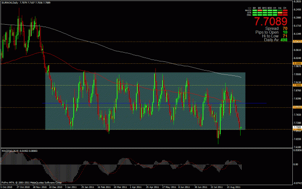
Task: Click the Hi to Low label
Action: [x=270, y=36]
